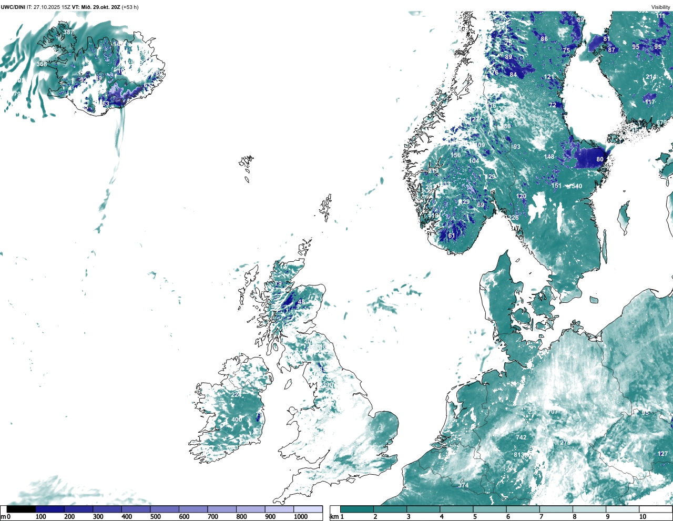Click the swatch between 5 and 6 km
Screen dimensions: 673x521
(x=490, y=509)
